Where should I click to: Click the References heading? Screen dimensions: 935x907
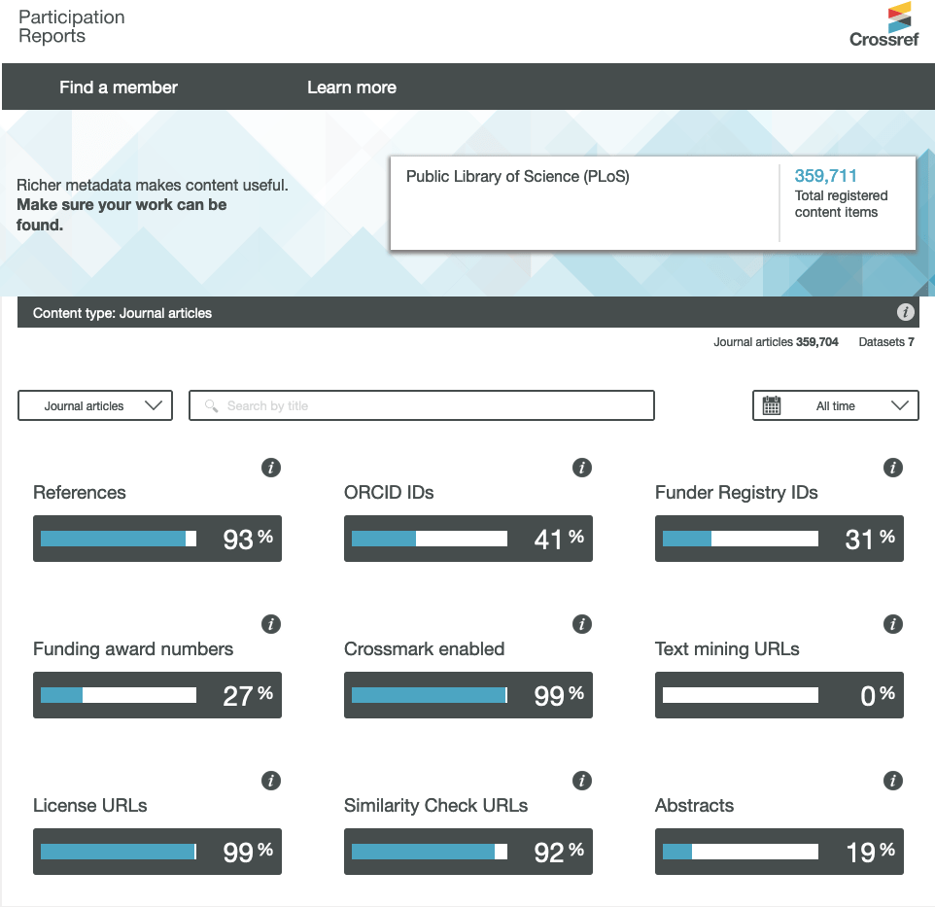point(80,493)
